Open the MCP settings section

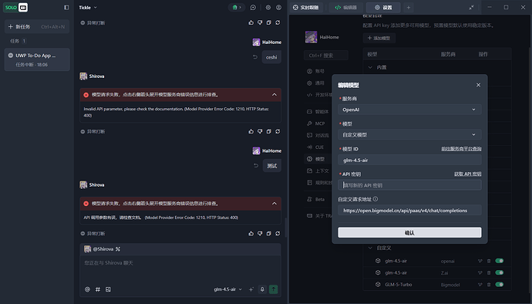click(316, 123)
